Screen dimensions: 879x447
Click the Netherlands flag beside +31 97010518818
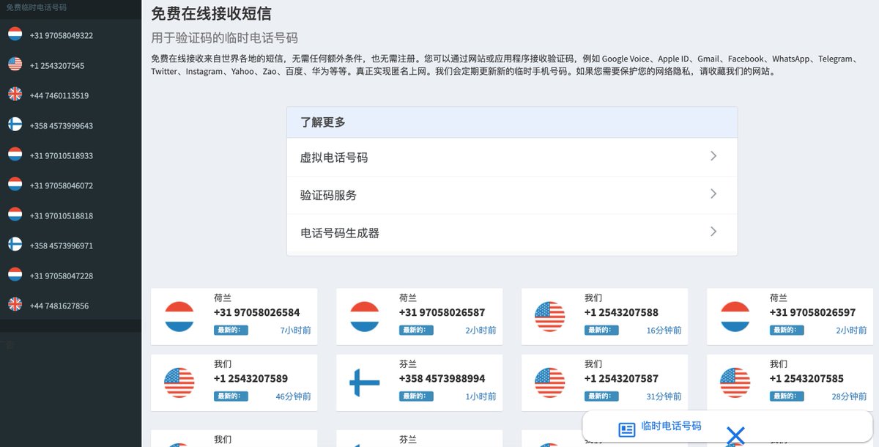15,215
